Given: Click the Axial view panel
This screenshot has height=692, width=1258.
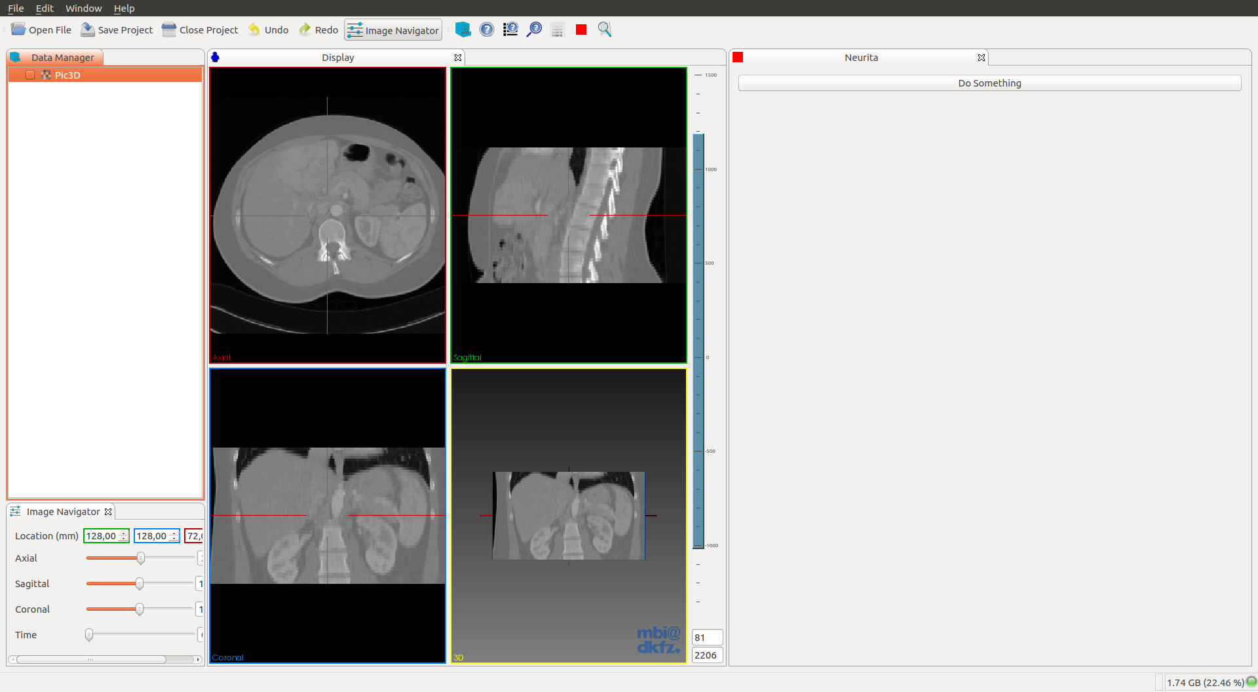Looking at the screenshot, I should (328, 215).
